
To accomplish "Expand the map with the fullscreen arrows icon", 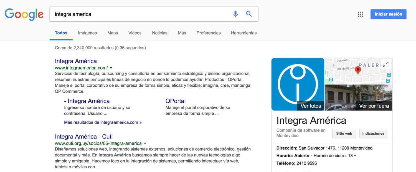I will tap(385, 65).
